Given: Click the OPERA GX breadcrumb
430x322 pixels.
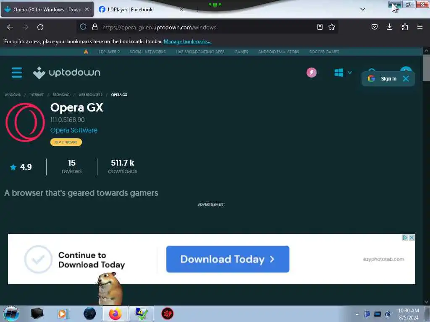Looking at the screenshot, I should point(119,95).
